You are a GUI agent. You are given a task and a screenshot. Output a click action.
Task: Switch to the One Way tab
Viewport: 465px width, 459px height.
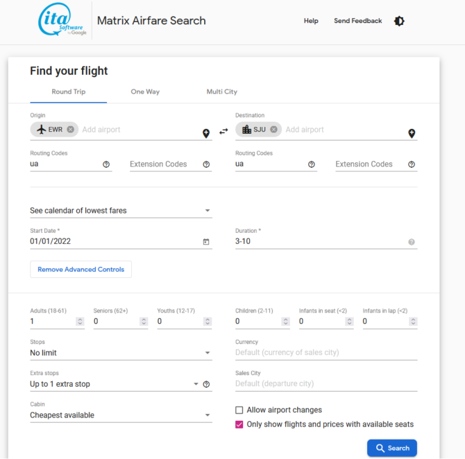(x=145, y=92)
